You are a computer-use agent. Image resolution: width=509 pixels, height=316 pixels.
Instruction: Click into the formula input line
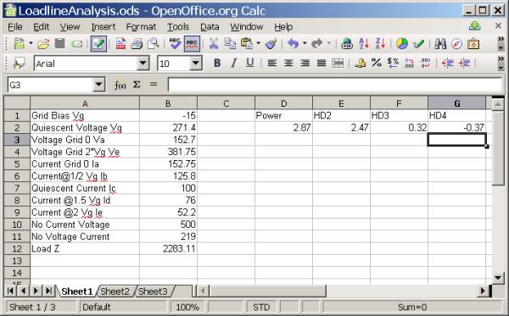[335, 85]
